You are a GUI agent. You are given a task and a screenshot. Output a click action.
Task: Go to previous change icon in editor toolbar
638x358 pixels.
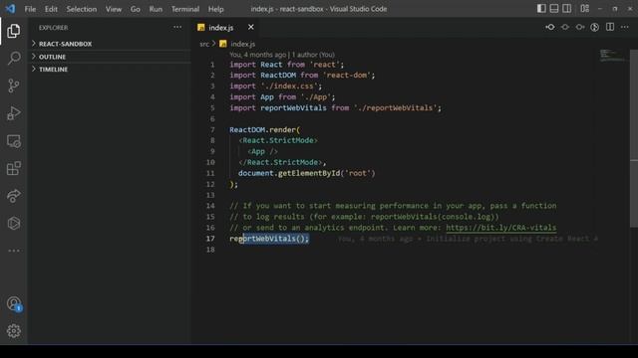point(565,27)
